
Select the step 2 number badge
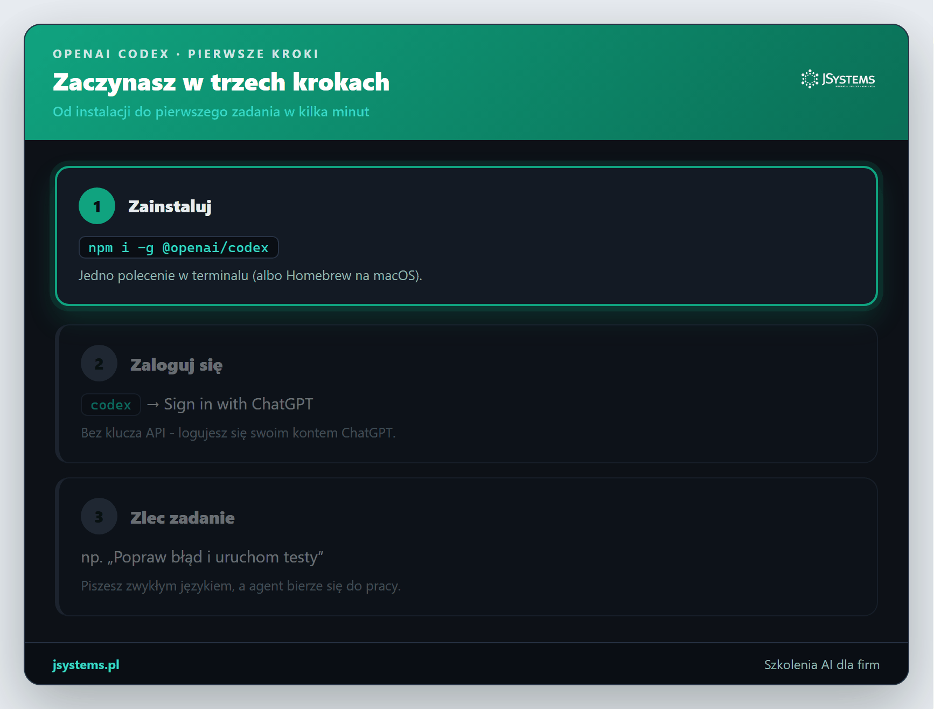point(99,363)
